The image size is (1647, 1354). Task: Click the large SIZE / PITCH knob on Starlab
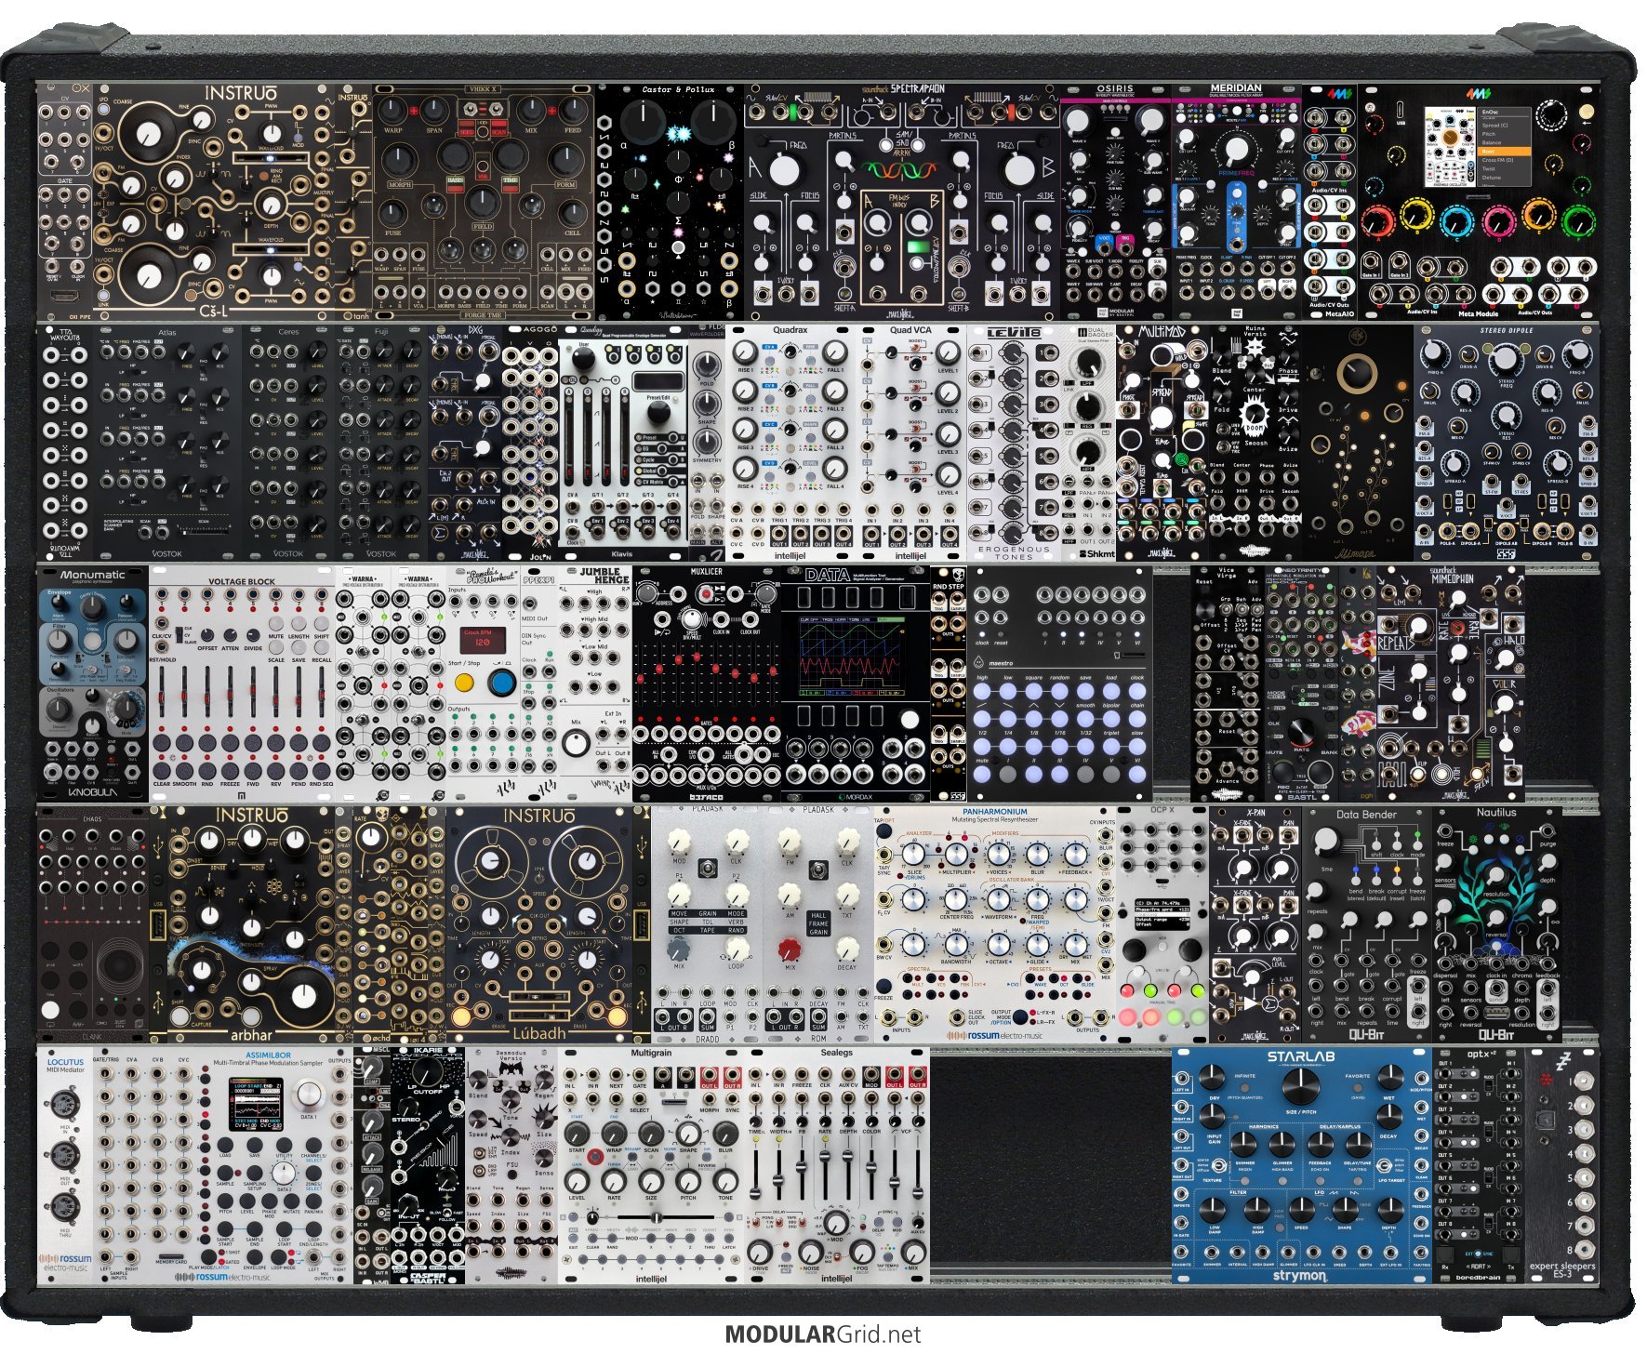point(1300,1086)
